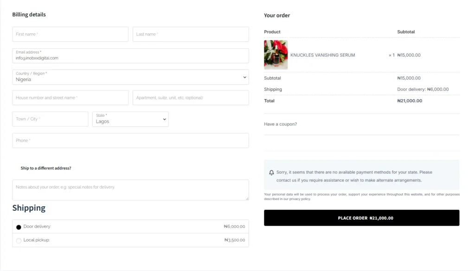Expand the Have a coupon? section
Screen dimensions: 475x271
[x=280, y=124]
